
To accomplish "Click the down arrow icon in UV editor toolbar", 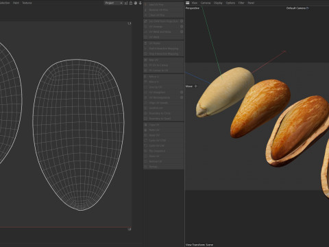I will 141,3.
